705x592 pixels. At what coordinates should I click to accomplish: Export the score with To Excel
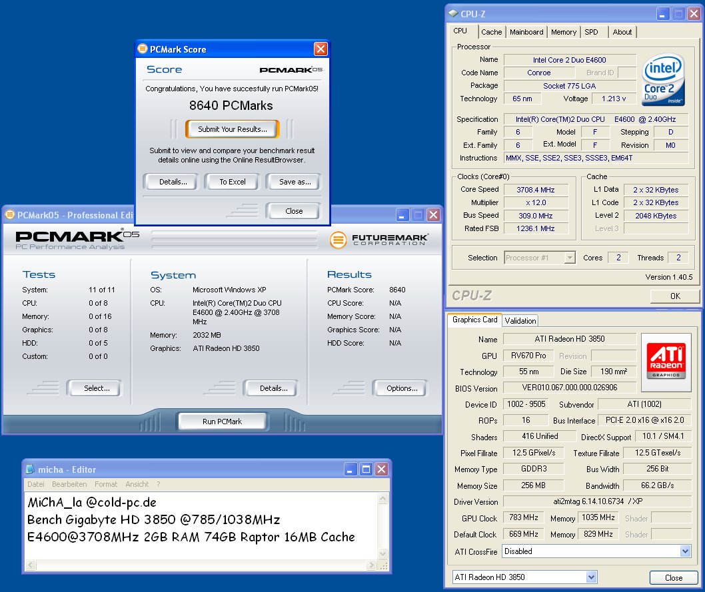pyautogui.click(x=233, y=182)
